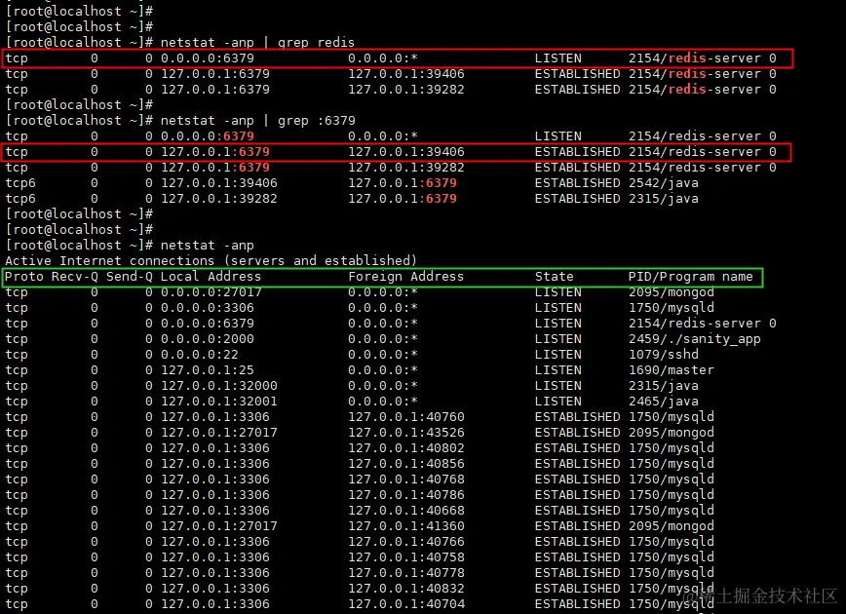Select the 'Send-Q' column header
The width and height of the screenshot is (846, 614).
pos(129,276)
